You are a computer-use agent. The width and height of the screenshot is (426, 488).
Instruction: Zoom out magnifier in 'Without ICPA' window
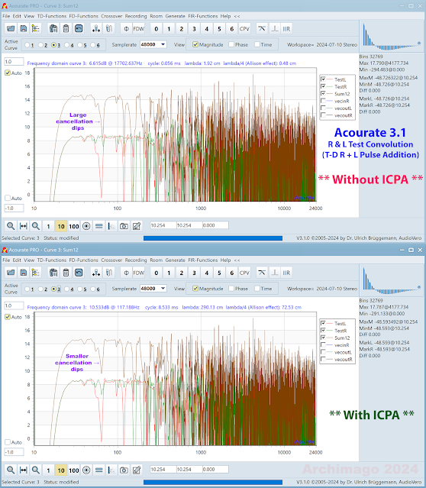coord(36,226)
